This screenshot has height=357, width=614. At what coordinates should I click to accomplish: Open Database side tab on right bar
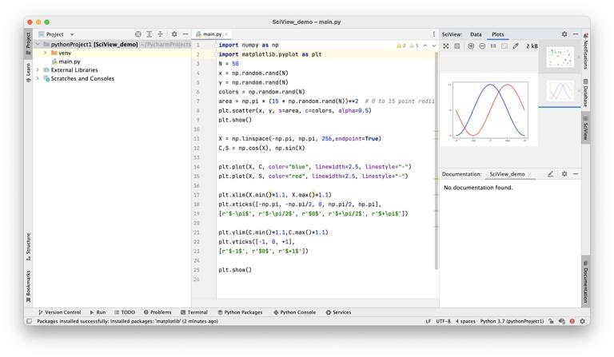[x=585, y=93]
